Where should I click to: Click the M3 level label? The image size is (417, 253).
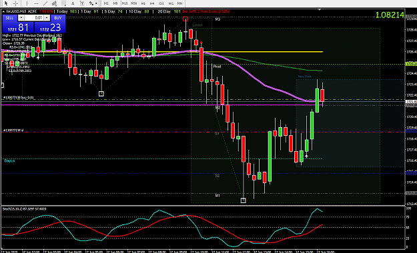[x=218, y=19]
